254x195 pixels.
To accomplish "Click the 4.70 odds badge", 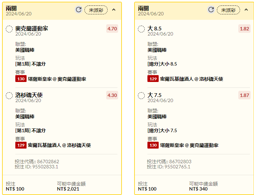I will click(x=112, y=29).
